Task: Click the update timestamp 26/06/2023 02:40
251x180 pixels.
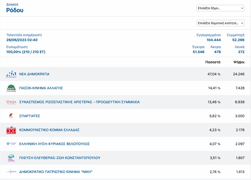Action: (x=22, y=40)
